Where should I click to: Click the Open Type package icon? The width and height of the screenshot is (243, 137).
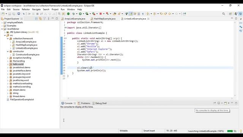[x=115, y=14]
